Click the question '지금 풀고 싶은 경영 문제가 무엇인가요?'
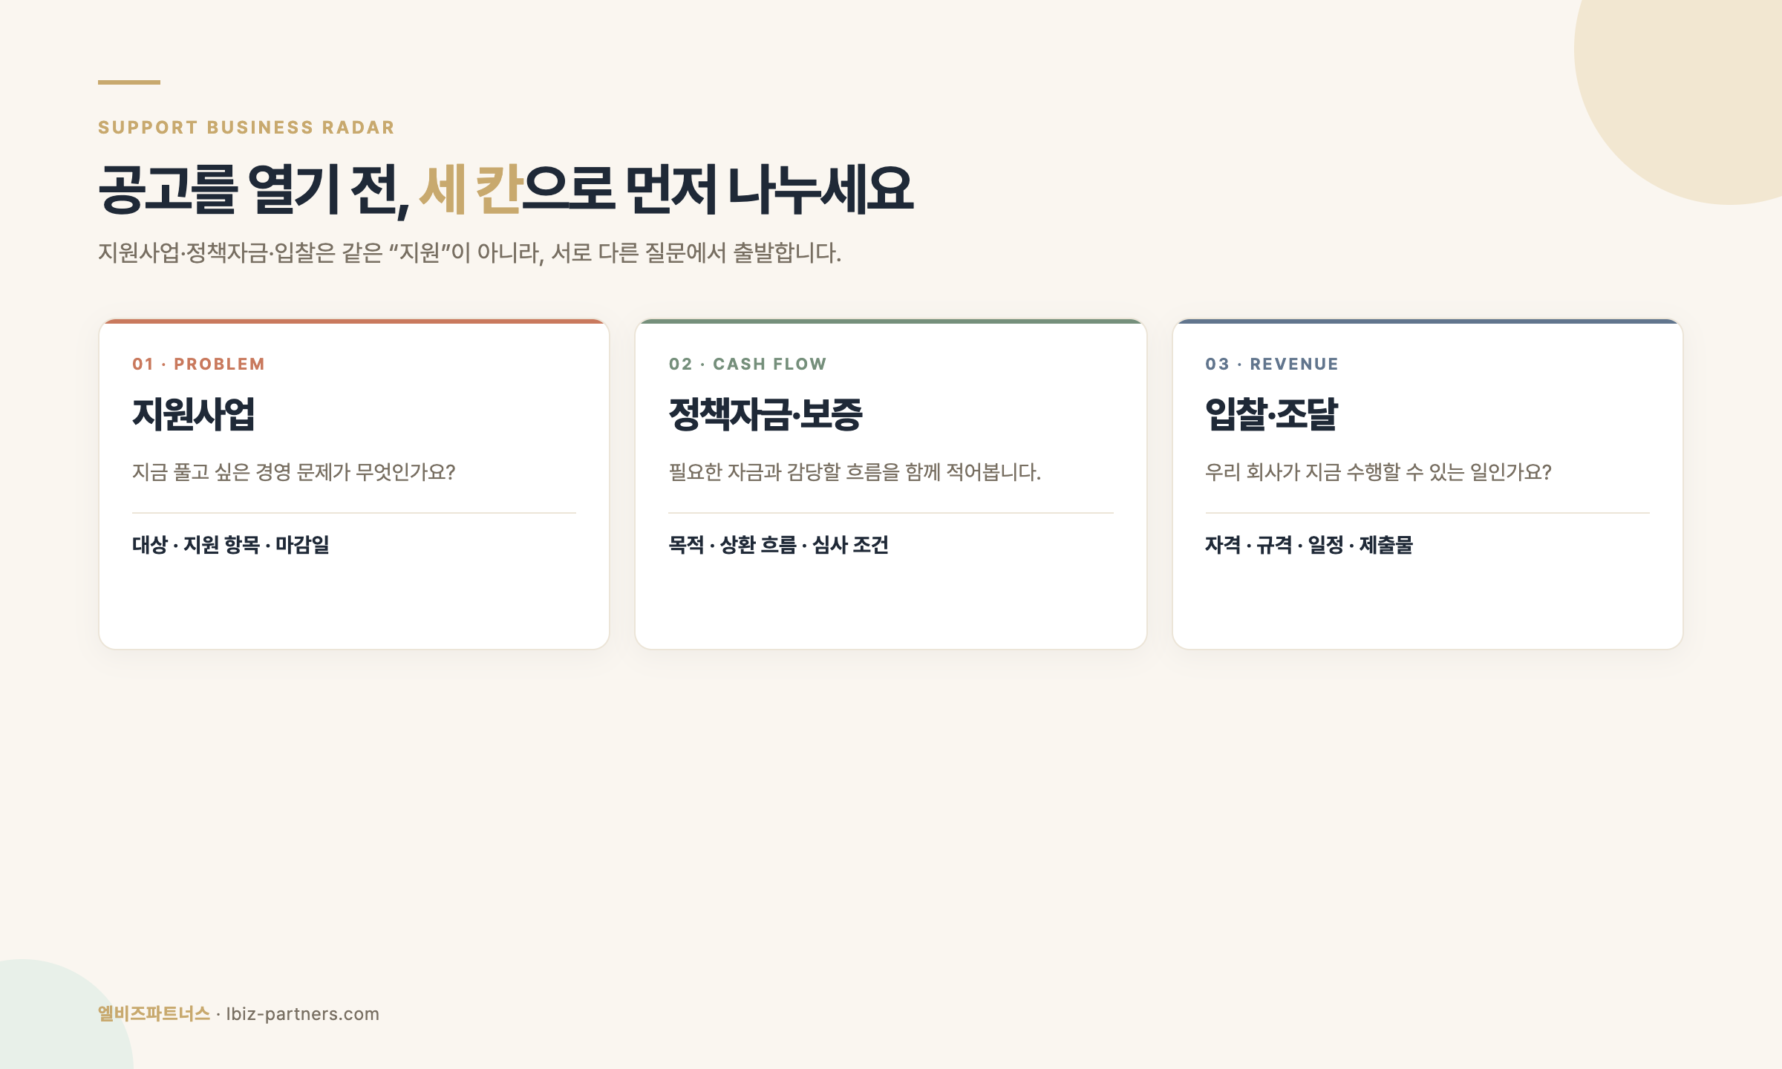 click(x=294, y=472)
